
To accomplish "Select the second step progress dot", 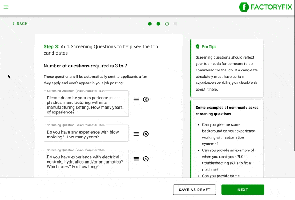I will 159,24.
